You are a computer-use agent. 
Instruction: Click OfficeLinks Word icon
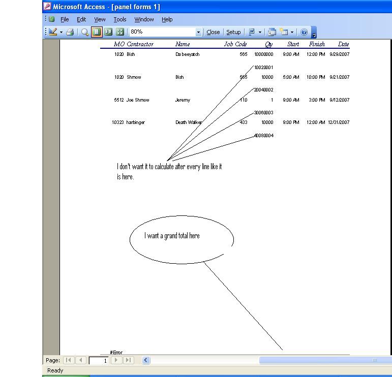click(252, 32)
